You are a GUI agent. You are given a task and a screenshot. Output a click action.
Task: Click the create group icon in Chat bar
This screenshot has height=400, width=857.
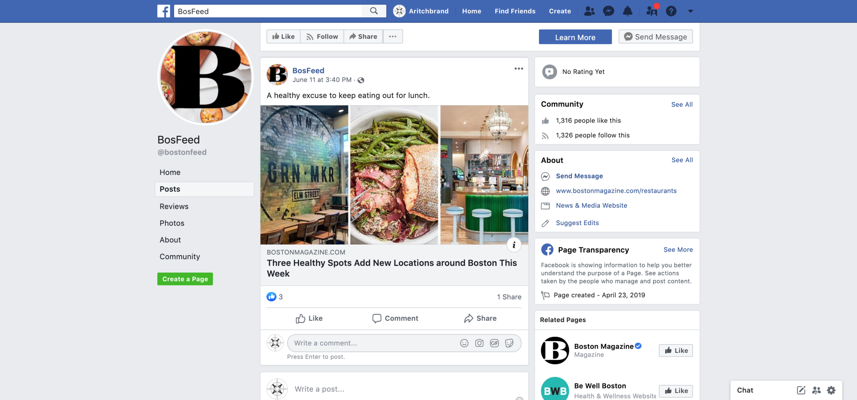pos(816,390)
